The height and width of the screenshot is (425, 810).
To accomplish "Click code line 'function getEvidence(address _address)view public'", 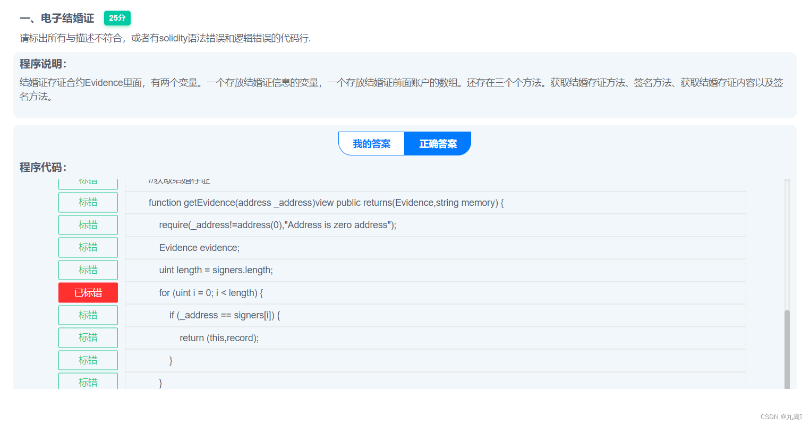I will pos(436,203).
